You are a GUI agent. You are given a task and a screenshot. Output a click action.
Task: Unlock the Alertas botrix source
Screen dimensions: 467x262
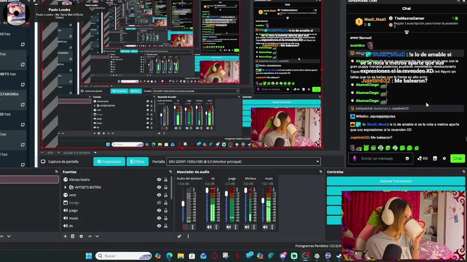point(166,179)
